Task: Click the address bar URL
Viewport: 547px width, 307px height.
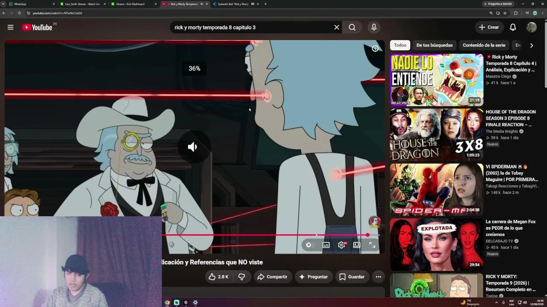Action: point(57,13)
